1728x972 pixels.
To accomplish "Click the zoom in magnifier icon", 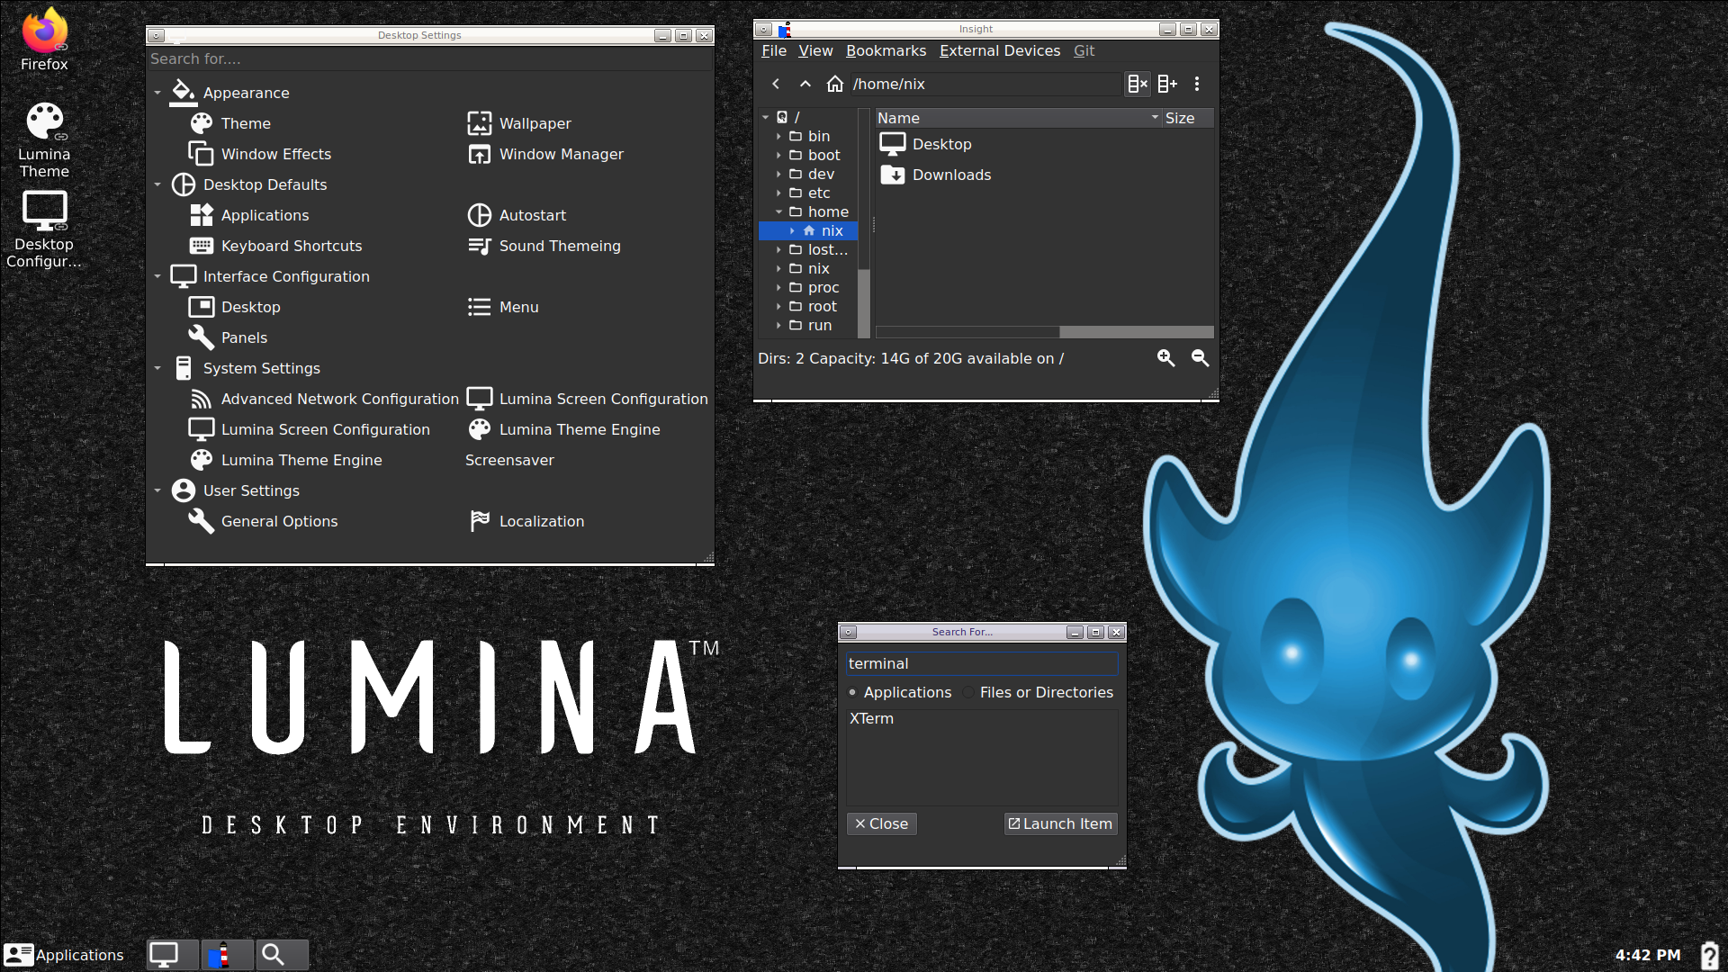I will click(x=1165, y=358).
